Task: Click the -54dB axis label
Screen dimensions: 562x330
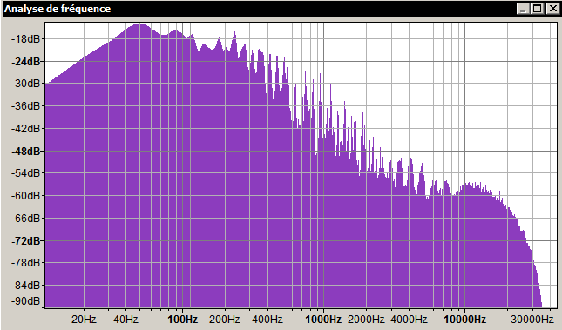Action: coord(26,173)
